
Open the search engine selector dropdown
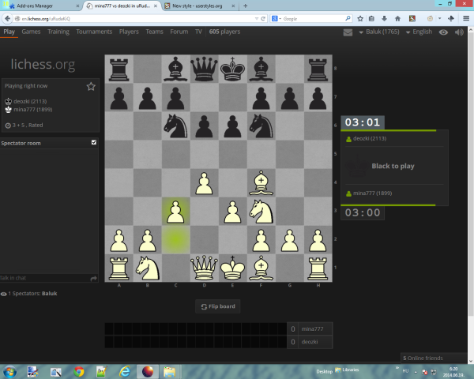click(x=276, y=19)
